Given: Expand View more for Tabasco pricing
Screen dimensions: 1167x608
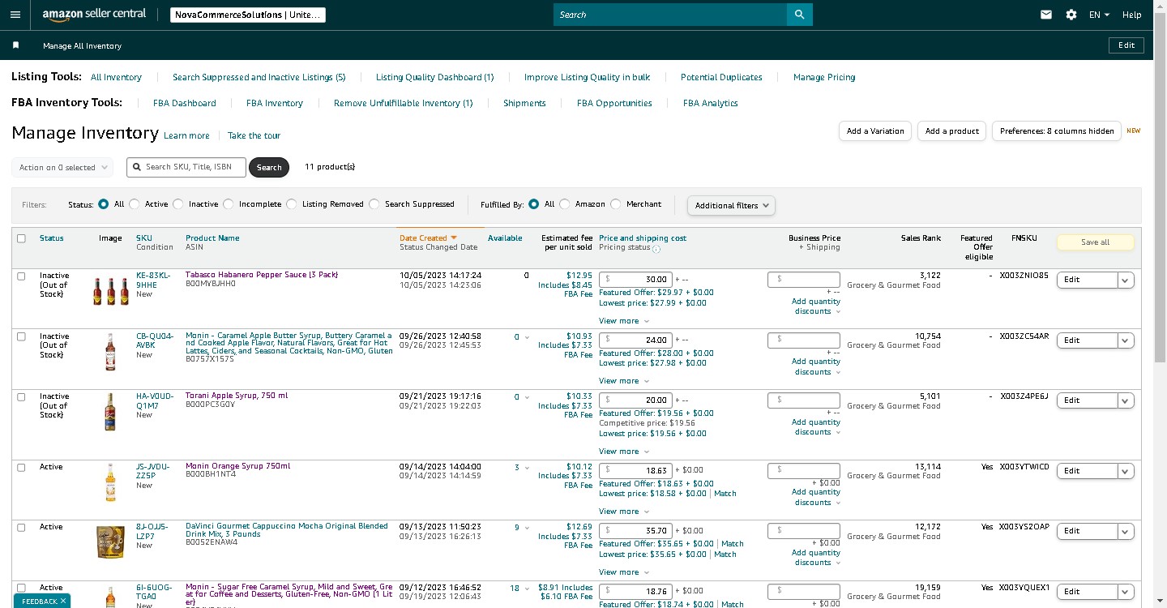Looking at the screenshot, I should tap(623, 321).
